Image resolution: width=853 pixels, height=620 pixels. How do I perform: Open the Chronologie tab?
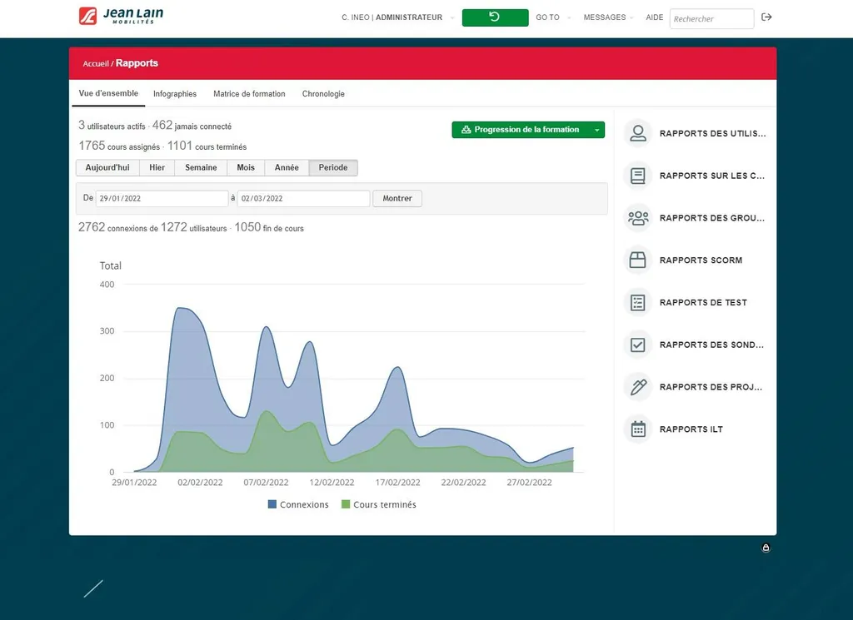(x=323, y=94)
